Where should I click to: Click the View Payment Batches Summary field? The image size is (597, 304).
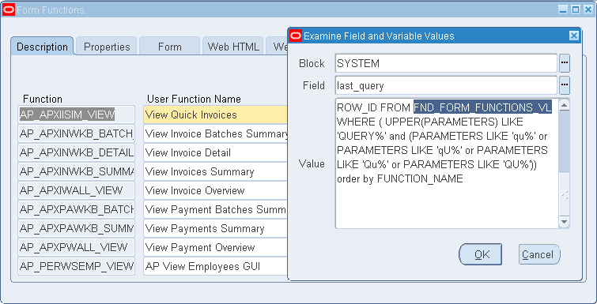pos(216,209)
